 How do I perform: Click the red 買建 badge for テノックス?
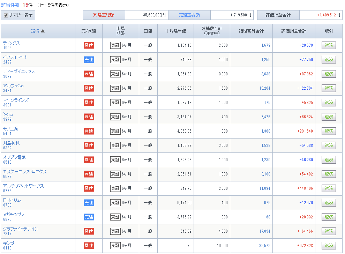tap(89, 45)
